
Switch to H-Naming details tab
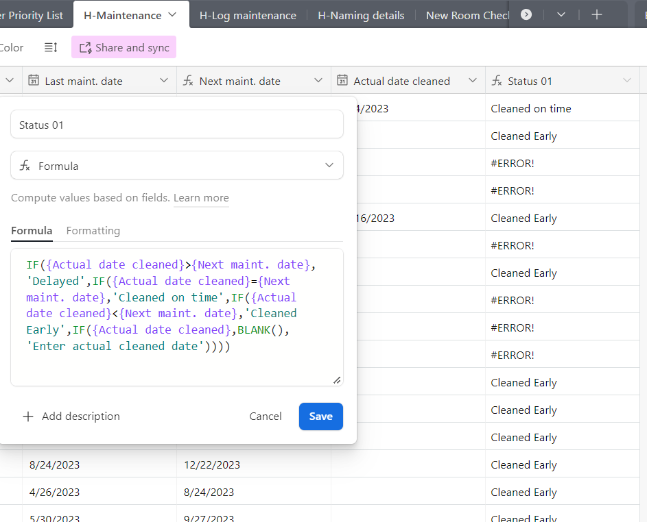[x=361, y=15]
